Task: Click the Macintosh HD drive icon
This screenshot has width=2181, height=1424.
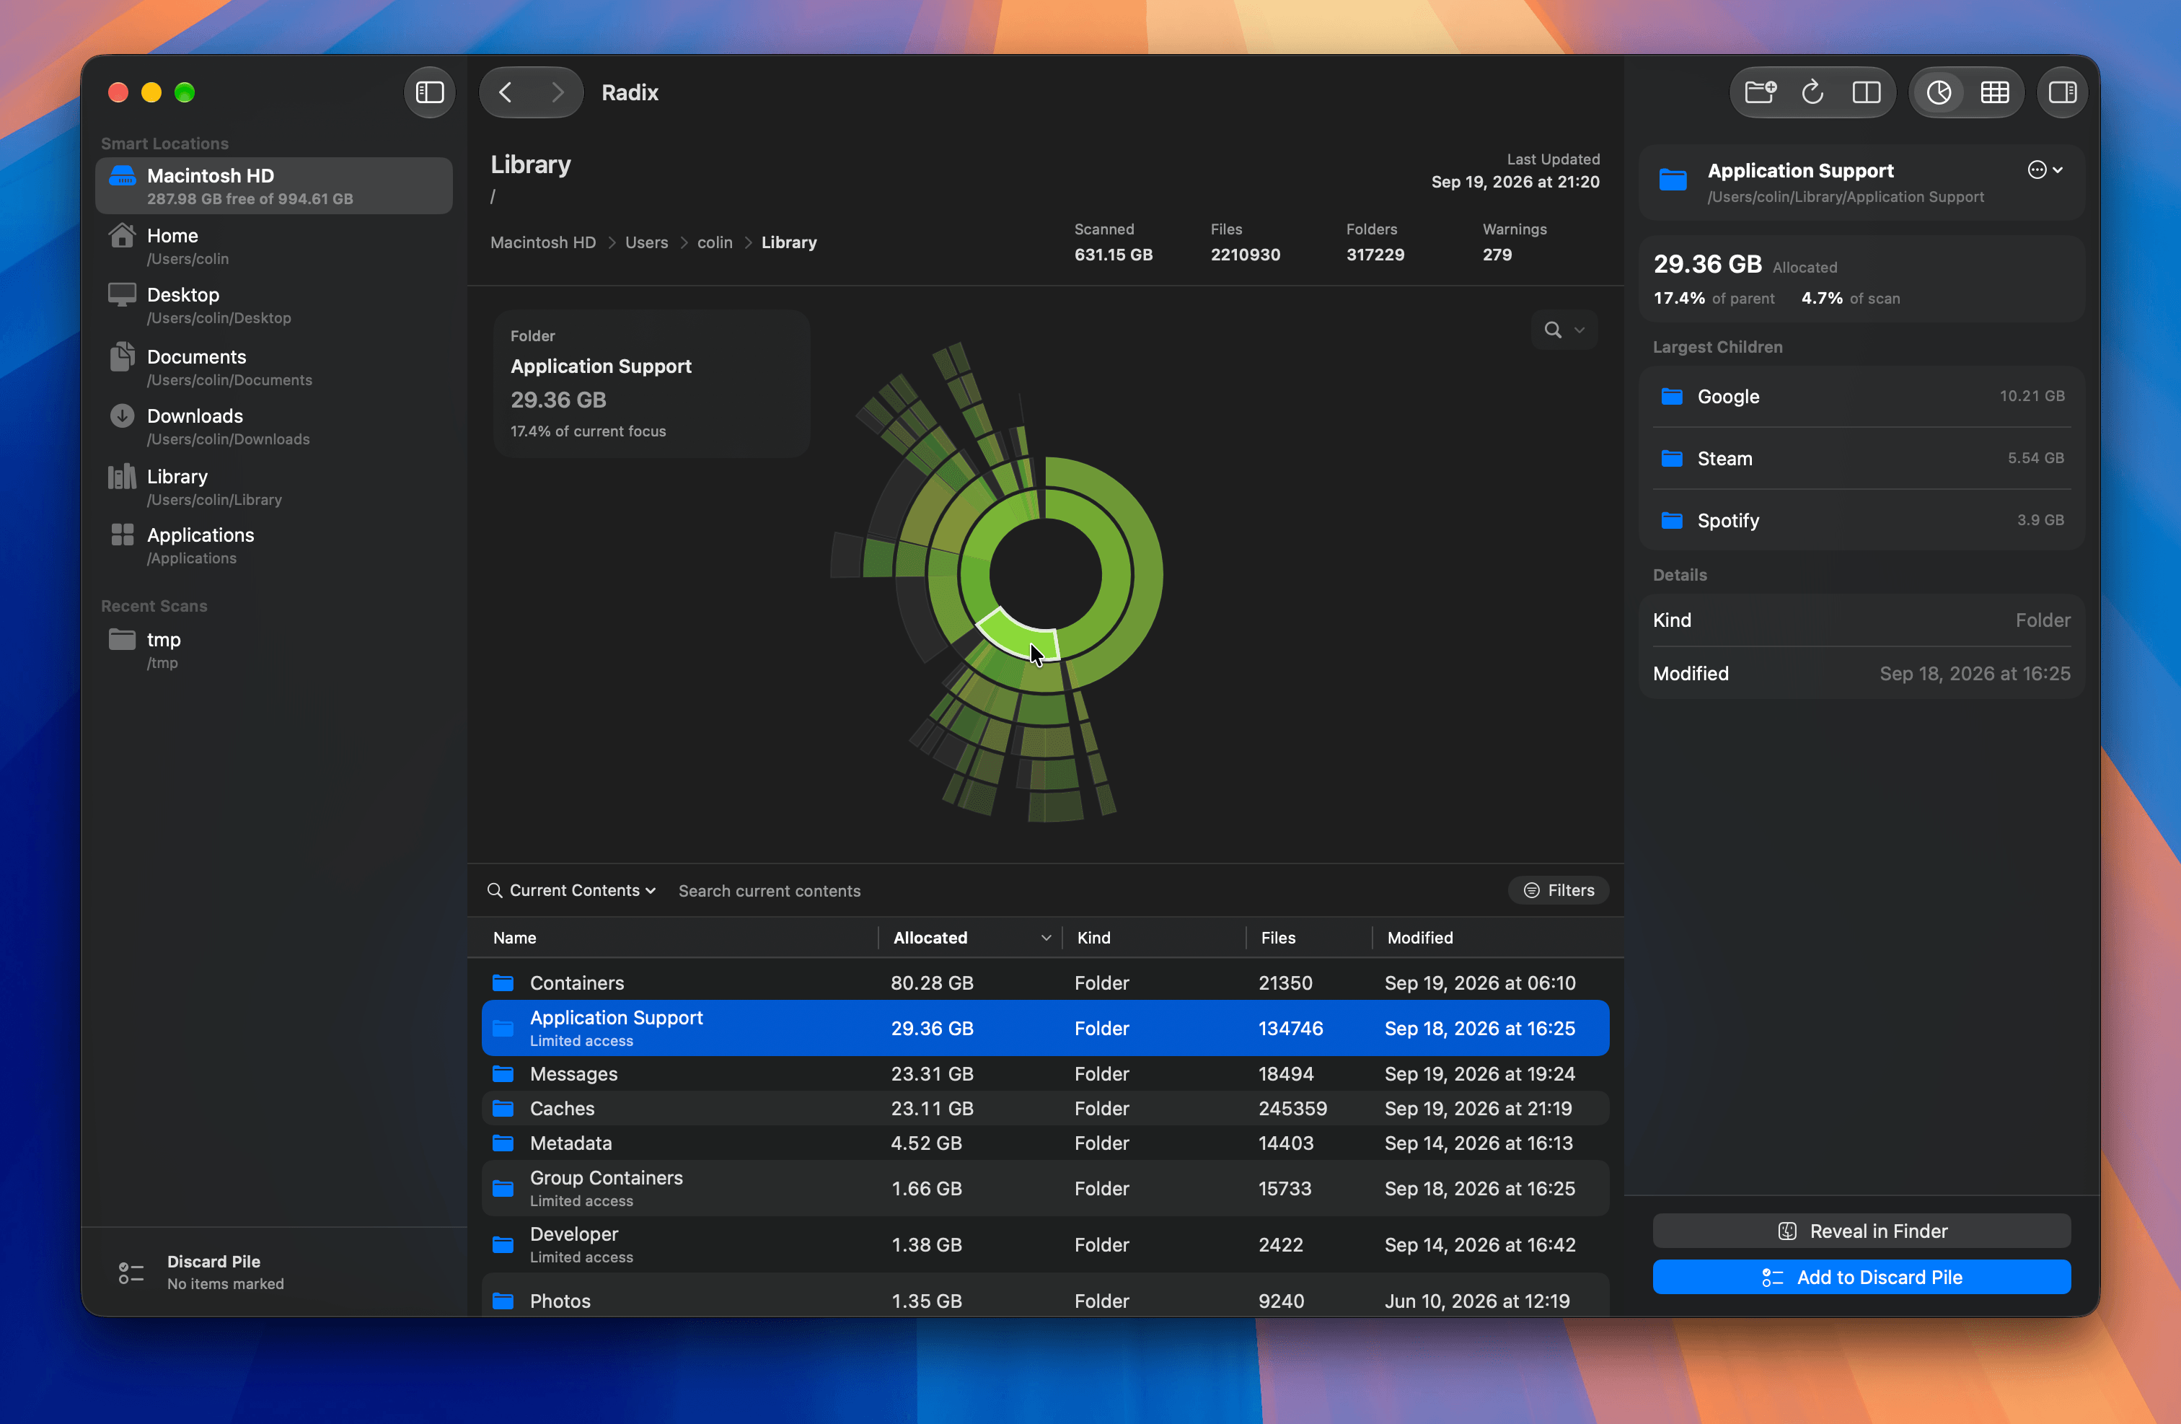Action: point(122,175)
